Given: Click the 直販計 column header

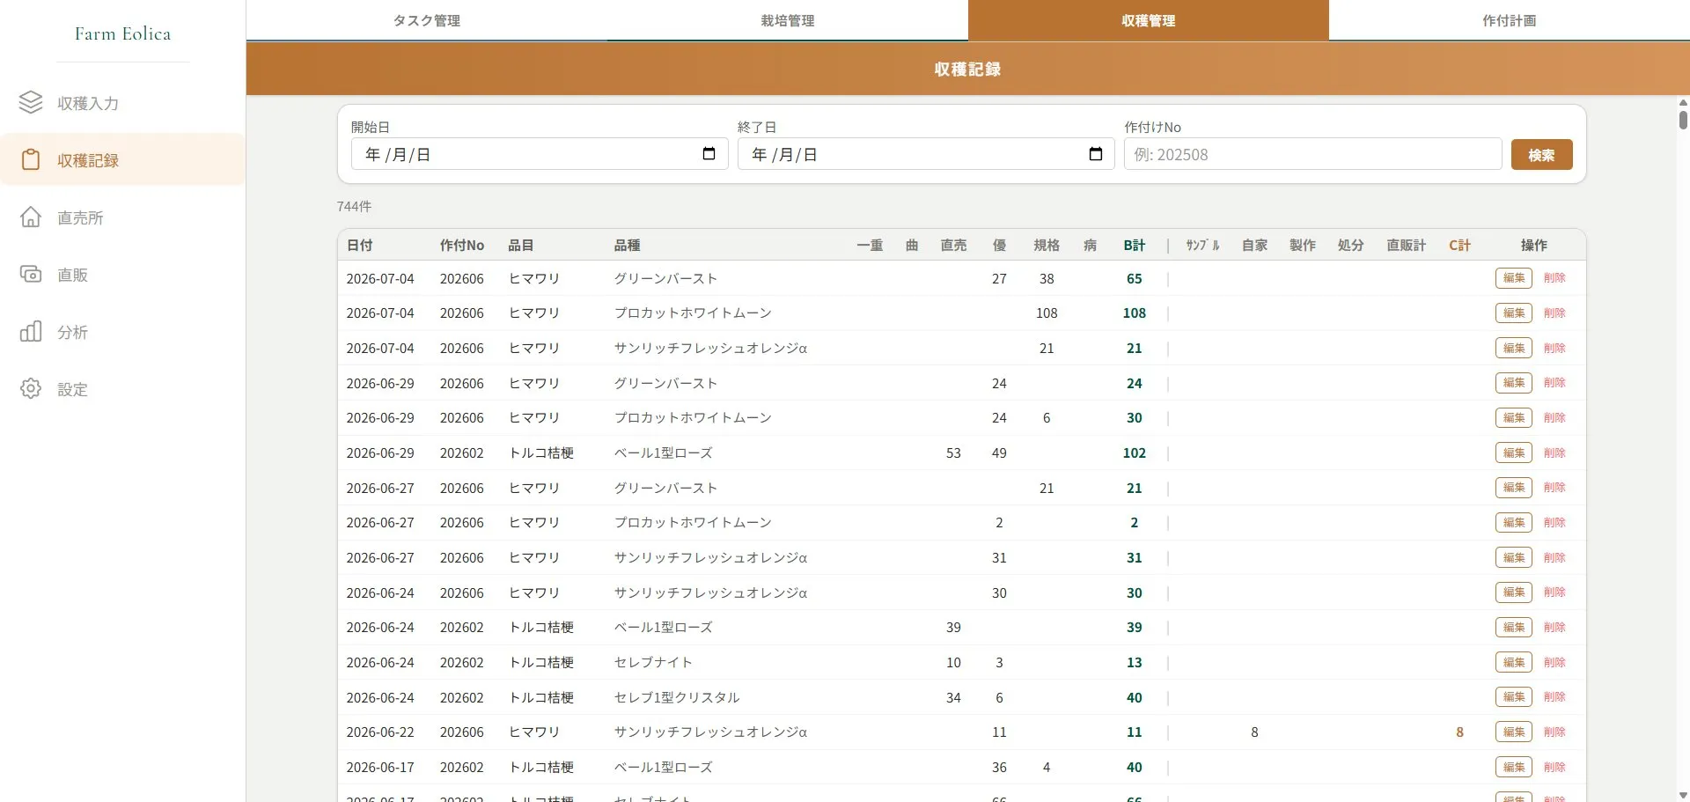Looking at the screenshot, I should [x=1407, y=246].
